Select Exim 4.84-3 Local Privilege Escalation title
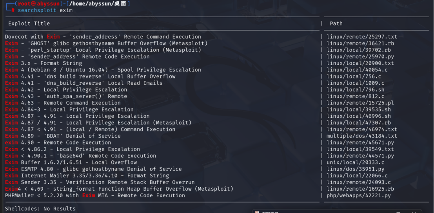The width and height of the screenshot is (434, 213). tap(69, 109)
